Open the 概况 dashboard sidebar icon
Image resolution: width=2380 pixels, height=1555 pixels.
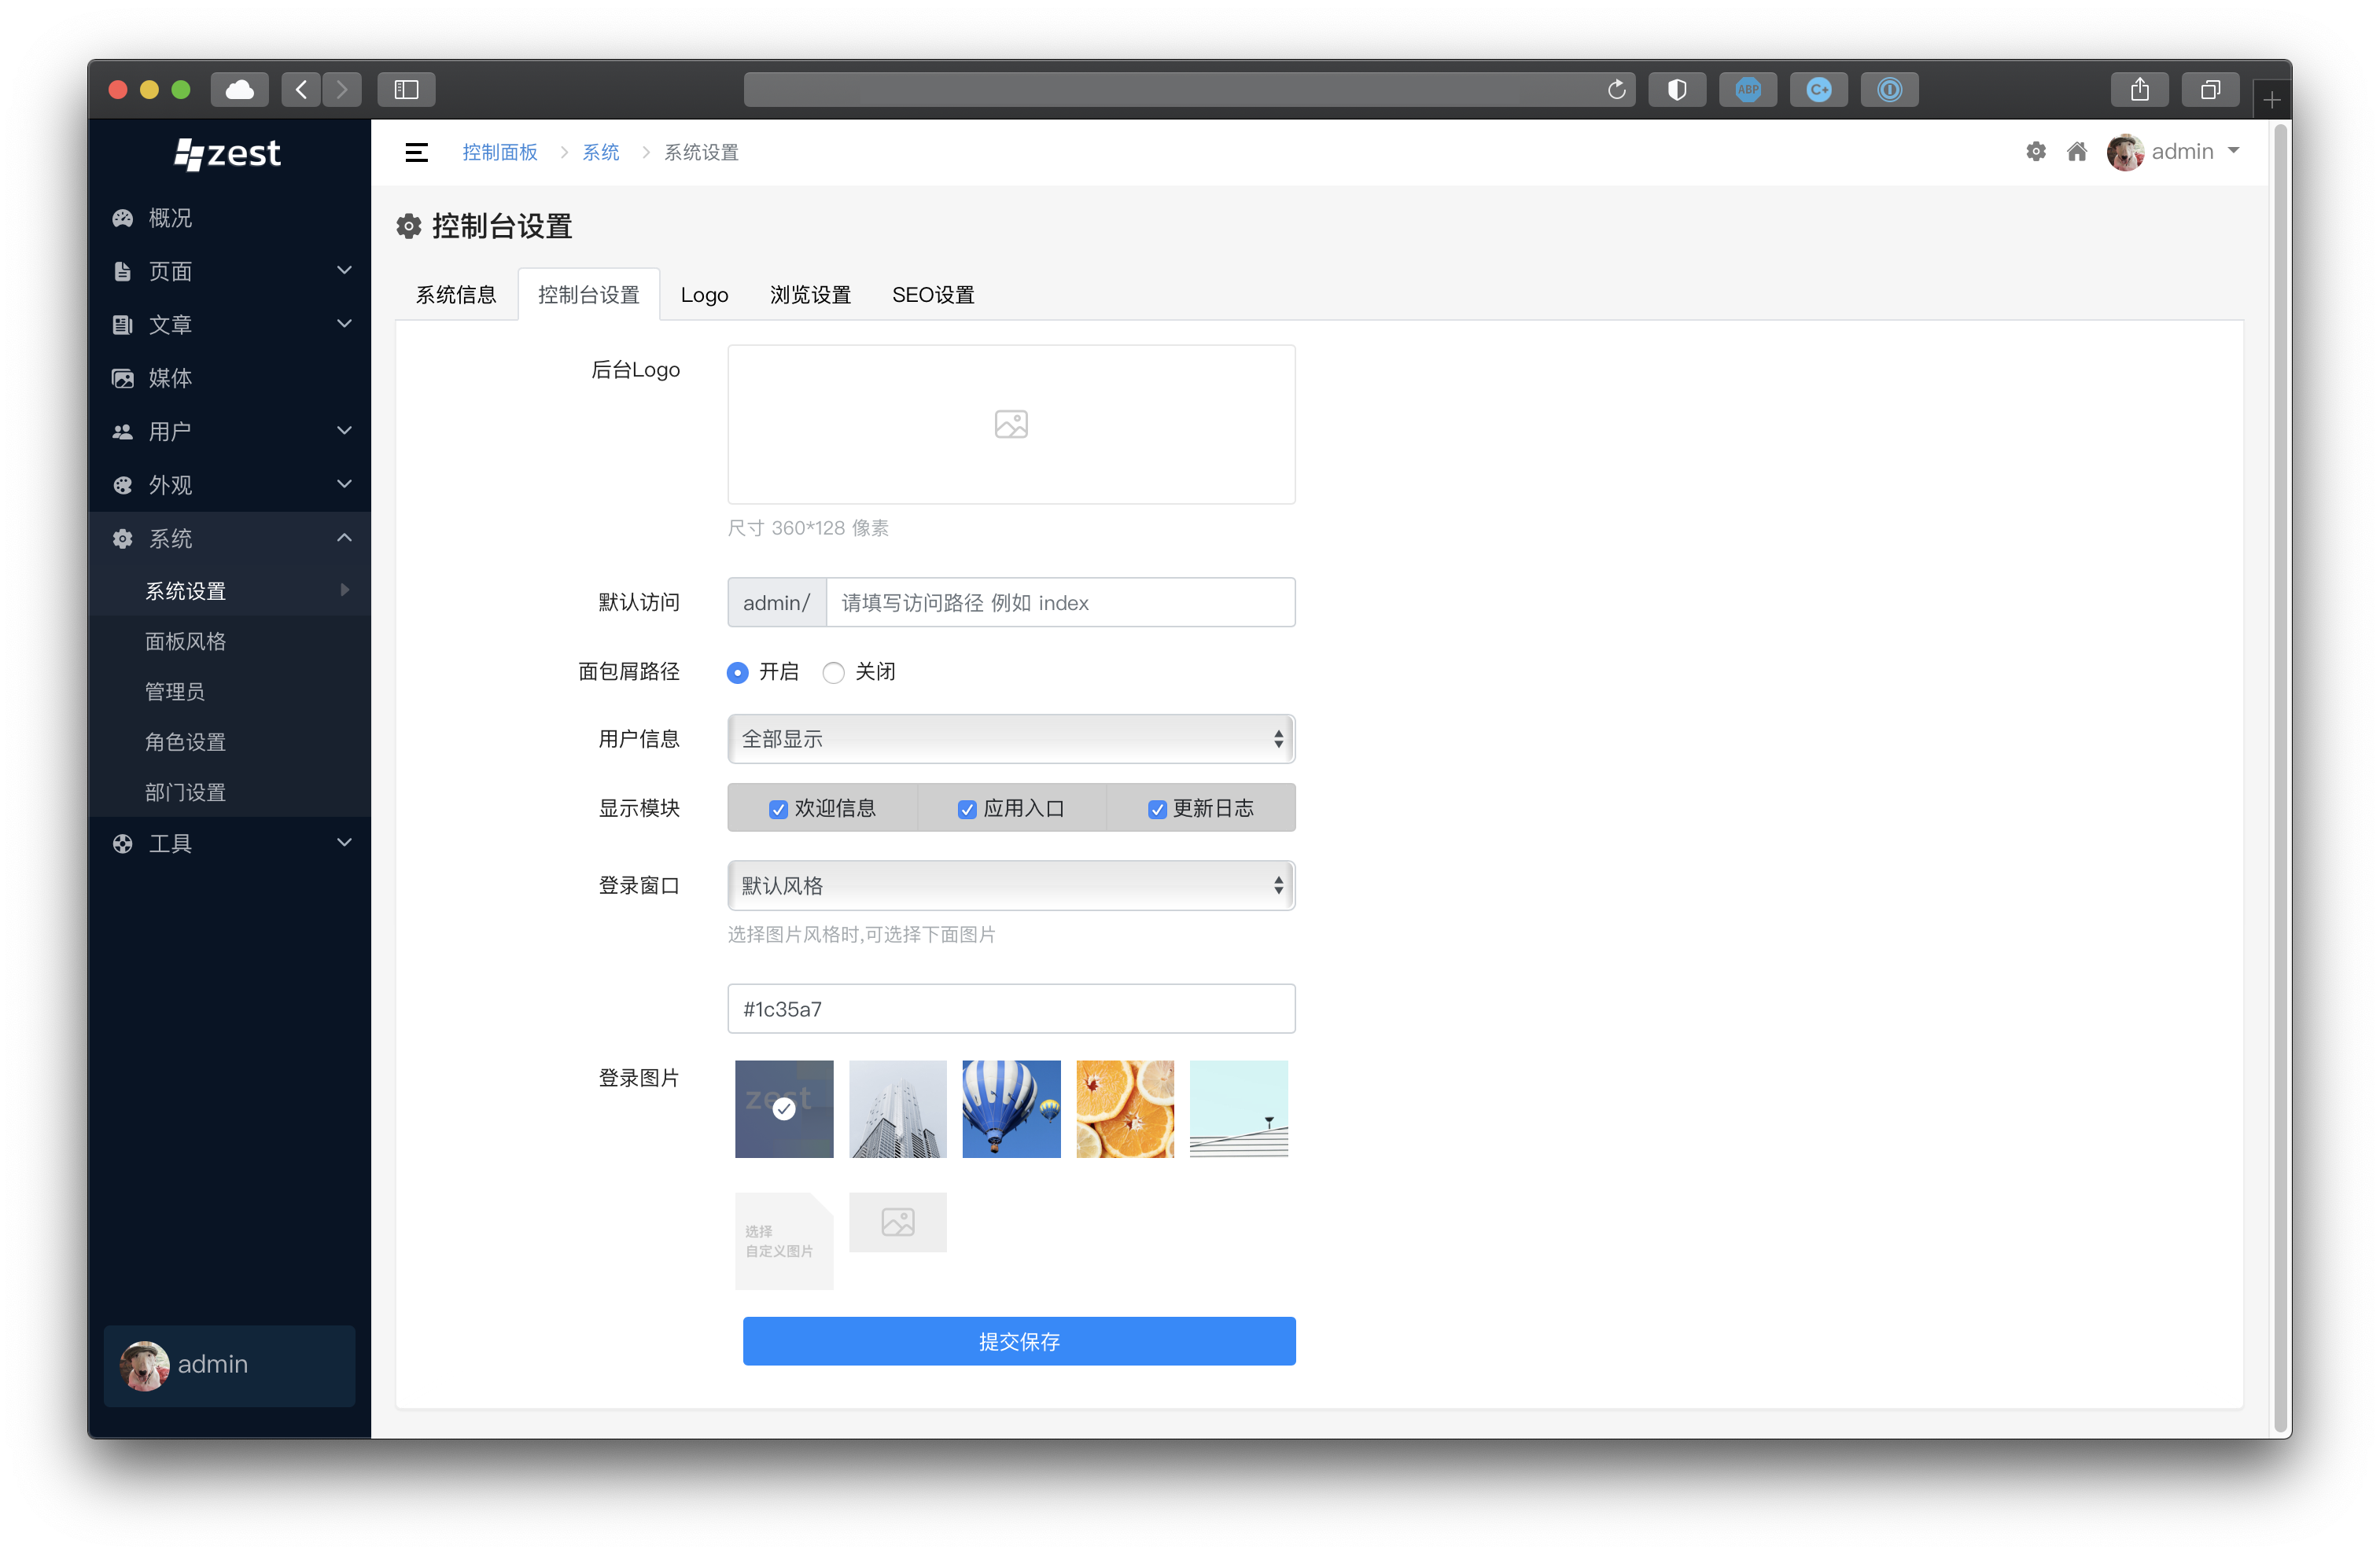123,218
